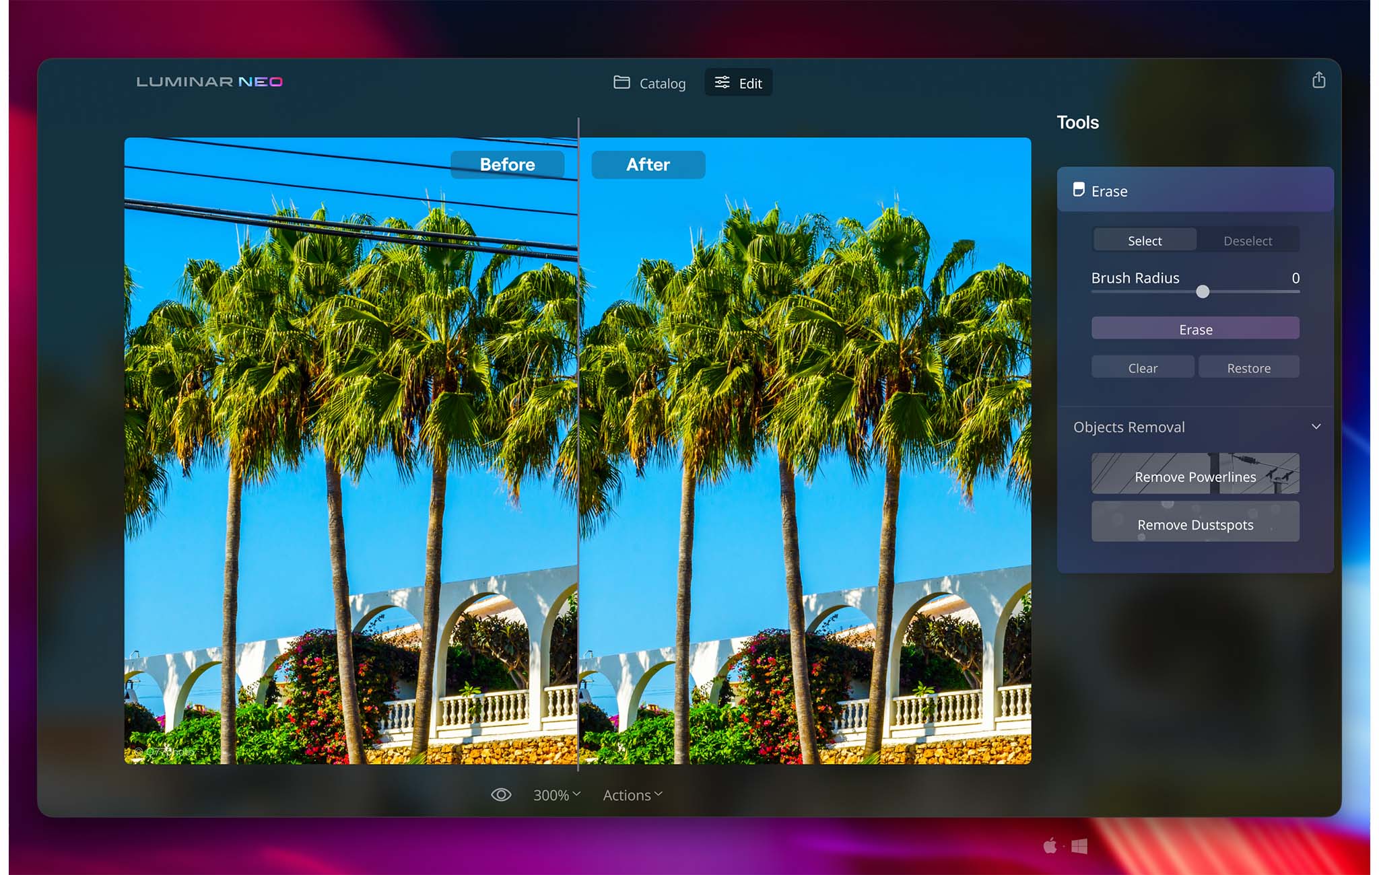Click the Catalog folder icon

pos(621,82)
